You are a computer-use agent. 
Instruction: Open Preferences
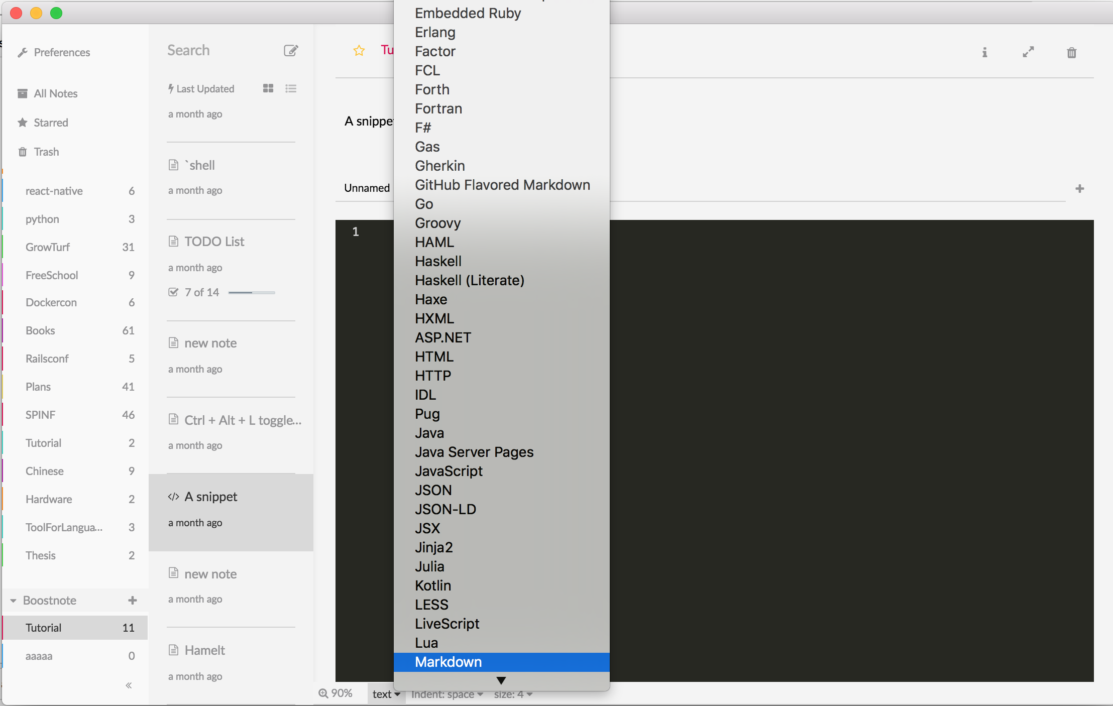61,52
